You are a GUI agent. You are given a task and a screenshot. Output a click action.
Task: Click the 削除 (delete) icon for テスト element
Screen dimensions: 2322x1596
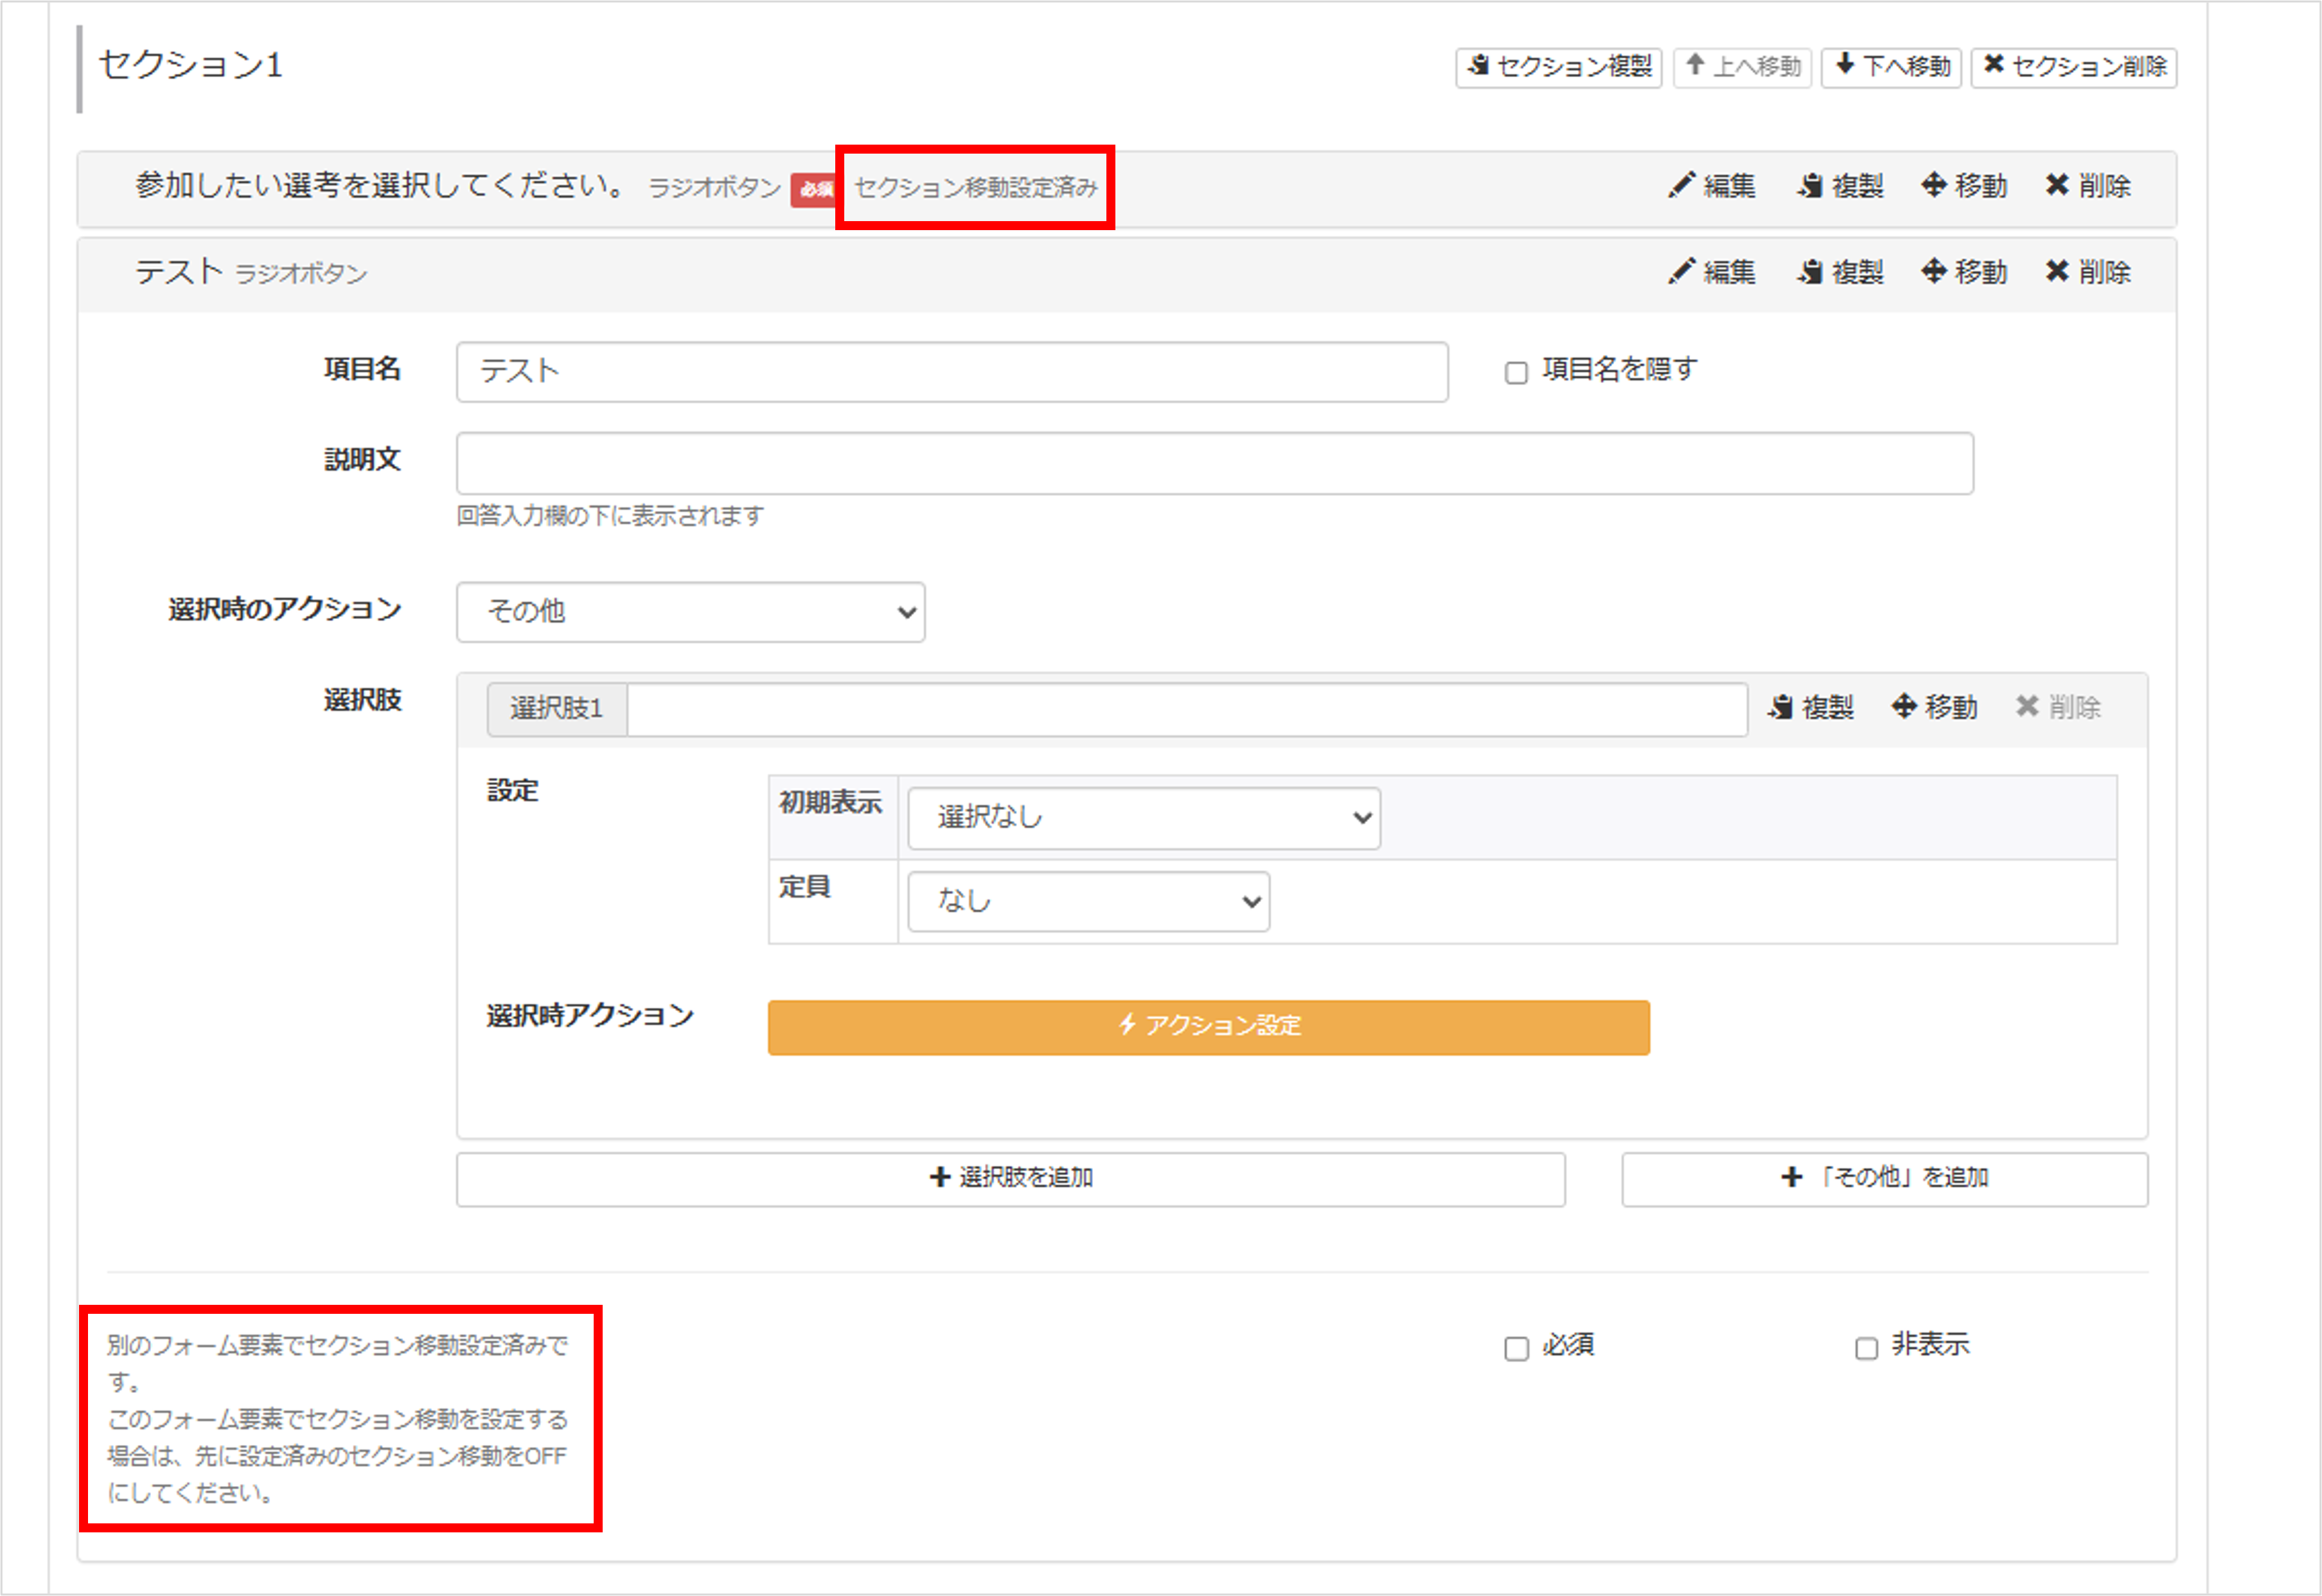click(x=2089, y=271)
